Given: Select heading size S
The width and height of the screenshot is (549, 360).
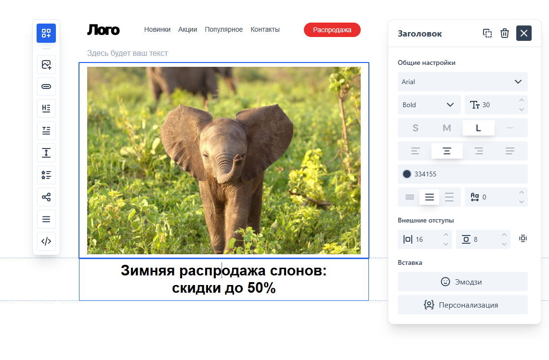Looking at the screenshot, I should click(416, 128).
